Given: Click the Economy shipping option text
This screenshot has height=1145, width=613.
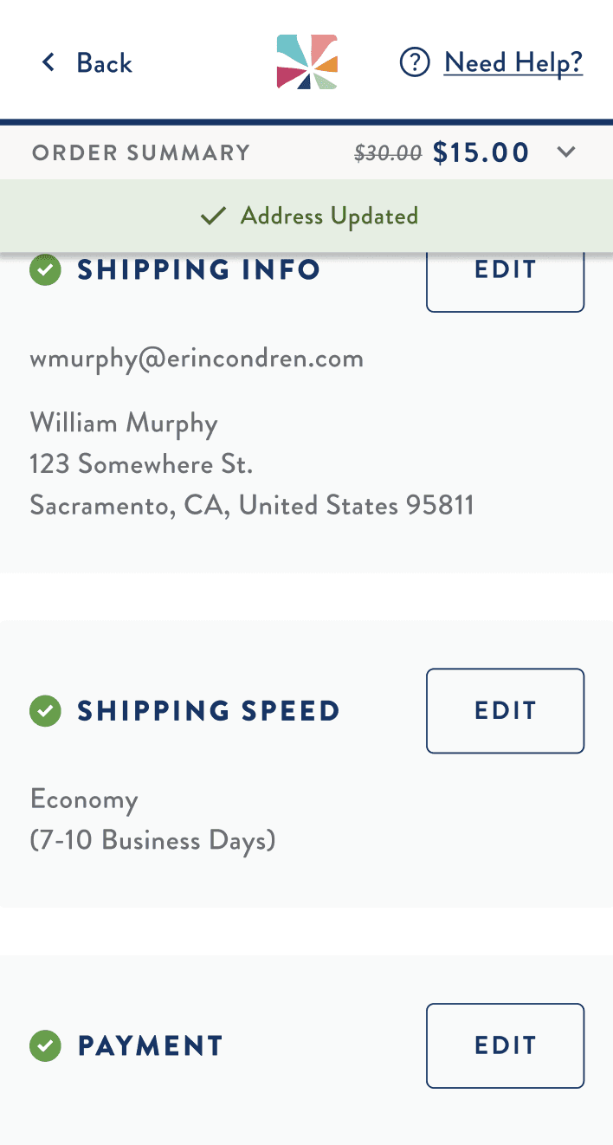Looking at the screenshot, I should tap(84, 799).
